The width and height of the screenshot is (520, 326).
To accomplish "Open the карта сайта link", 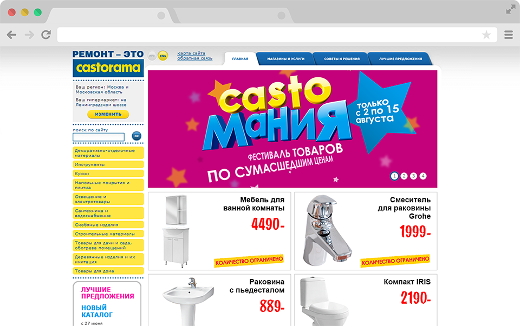I will pyautogui.click(x=191, y=54).
